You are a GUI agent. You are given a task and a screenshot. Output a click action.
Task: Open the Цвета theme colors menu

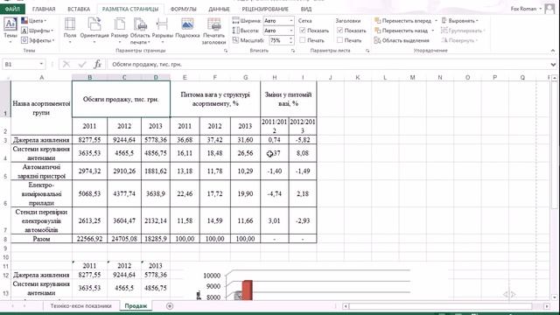pyautogui.click(x=34, y=21)
